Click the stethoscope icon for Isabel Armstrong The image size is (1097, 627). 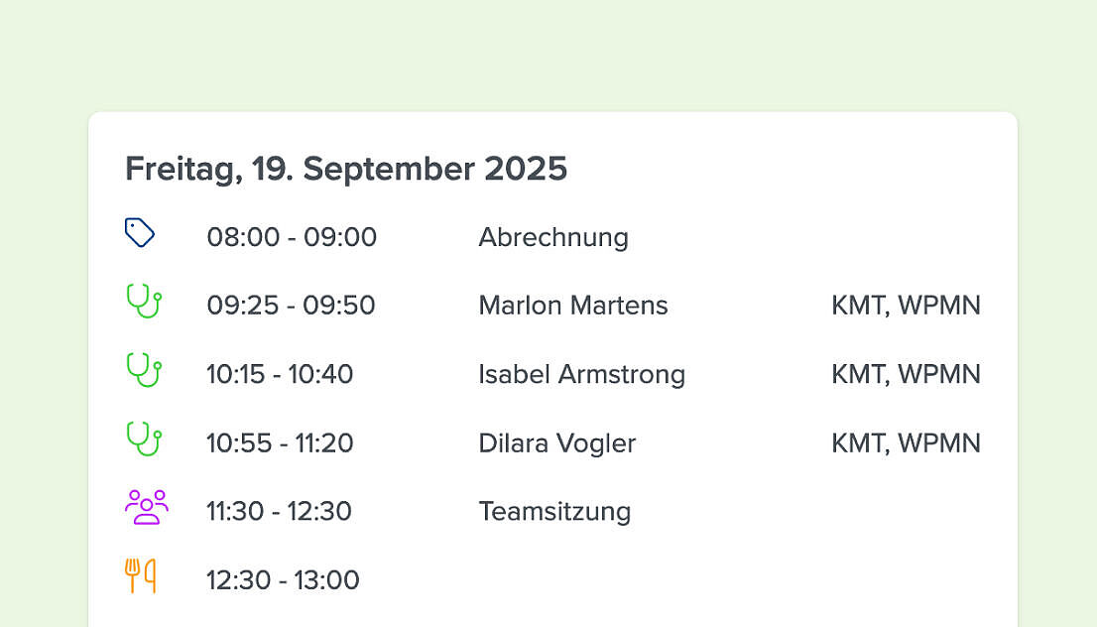144,370
